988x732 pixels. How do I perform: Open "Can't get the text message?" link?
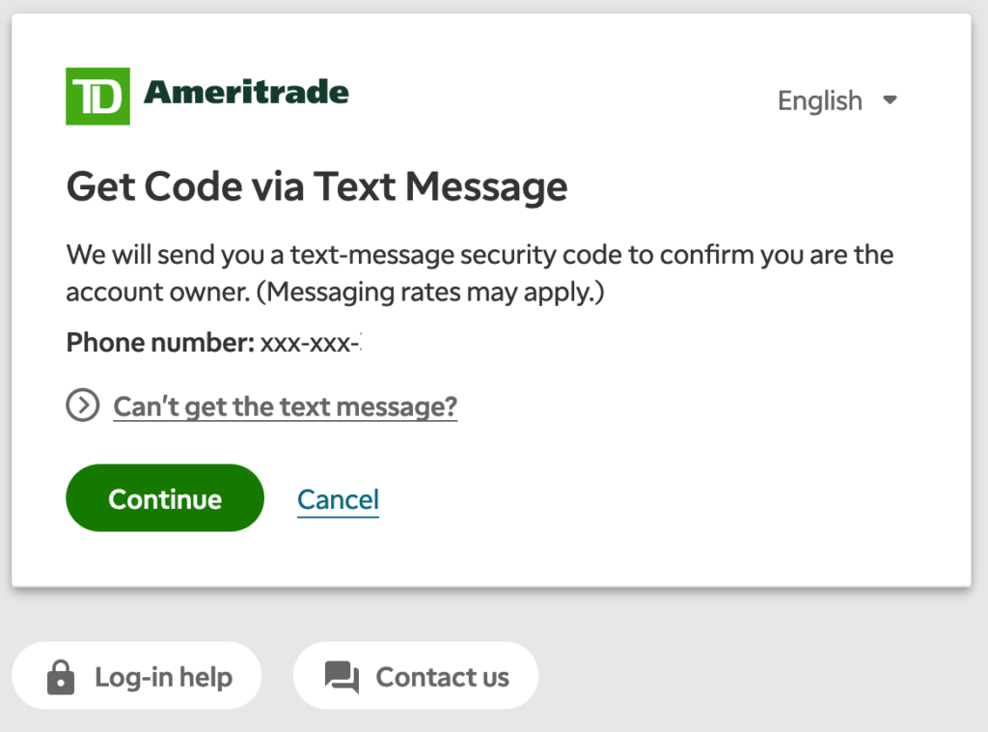pyautogui.click(x=285, y=407)
